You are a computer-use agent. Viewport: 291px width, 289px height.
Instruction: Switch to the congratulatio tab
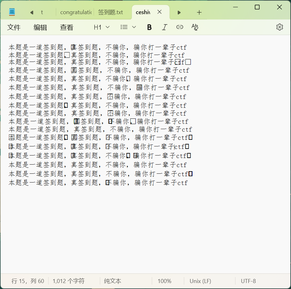[76, 12]
